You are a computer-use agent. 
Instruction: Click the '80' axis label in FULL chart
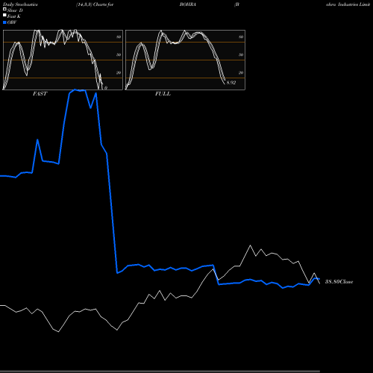[241, 37]
